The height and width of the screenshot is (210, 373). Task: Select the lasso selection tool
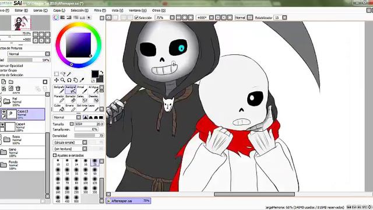tap(63, 74)
